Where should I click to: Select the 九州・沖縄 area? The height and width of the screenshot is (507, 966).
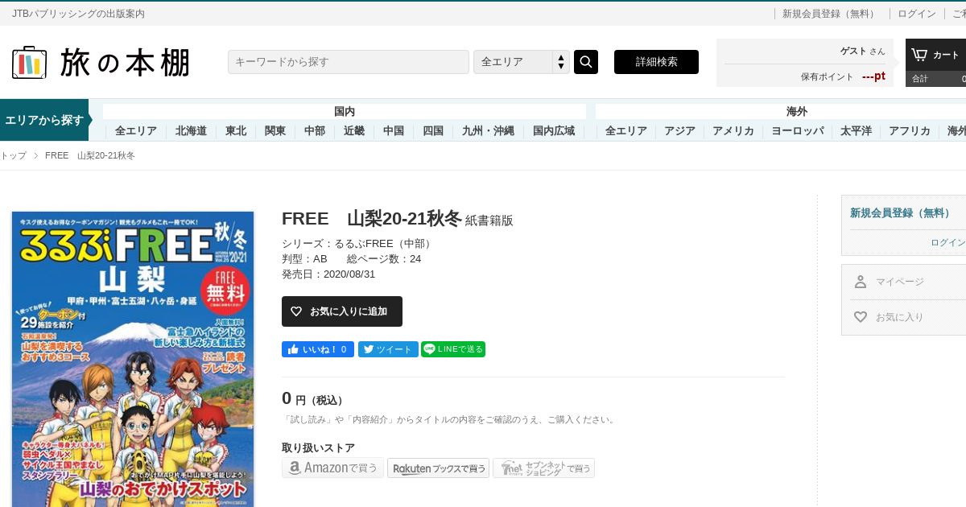[488, 131]
